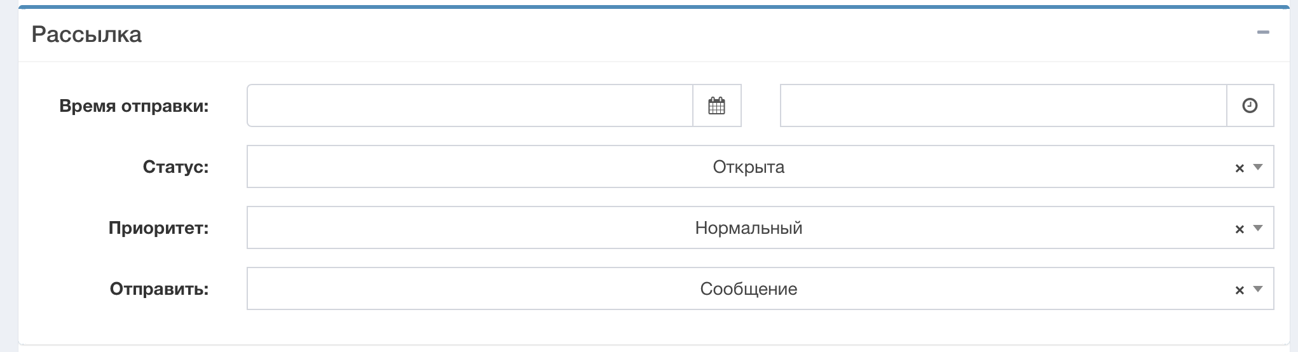Focus the send time input field
The height and width of the screenshot is (352, 1298).
[x=1002, y=105]
